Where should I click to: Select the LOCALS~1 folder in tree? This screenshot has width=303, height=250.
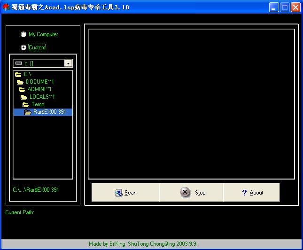42,97
